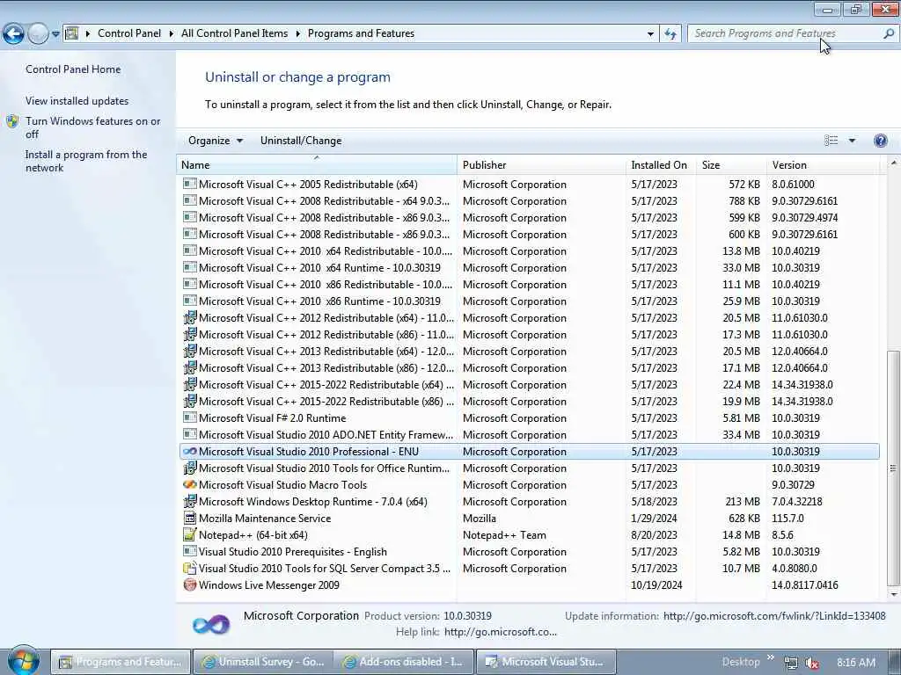Click the Visual Studio Tools for Office Runtime icon

pos(190,468)
